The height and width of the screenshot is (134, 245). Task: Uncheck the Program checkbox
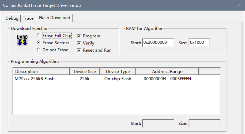coord(79,36)
